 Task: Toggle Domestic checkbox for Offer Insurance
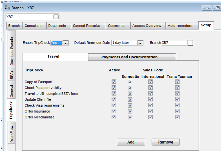click(x=130, y=111)
